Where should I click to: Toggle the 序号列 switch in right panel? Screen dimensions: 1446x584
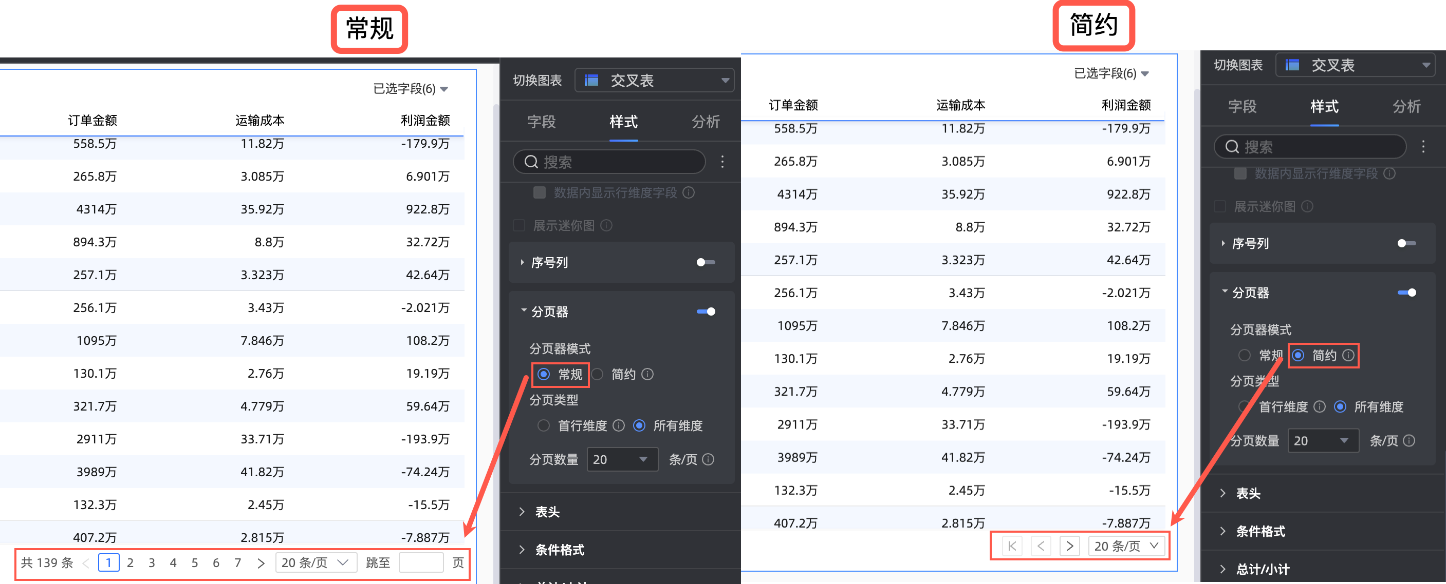tap(1406, 243)
